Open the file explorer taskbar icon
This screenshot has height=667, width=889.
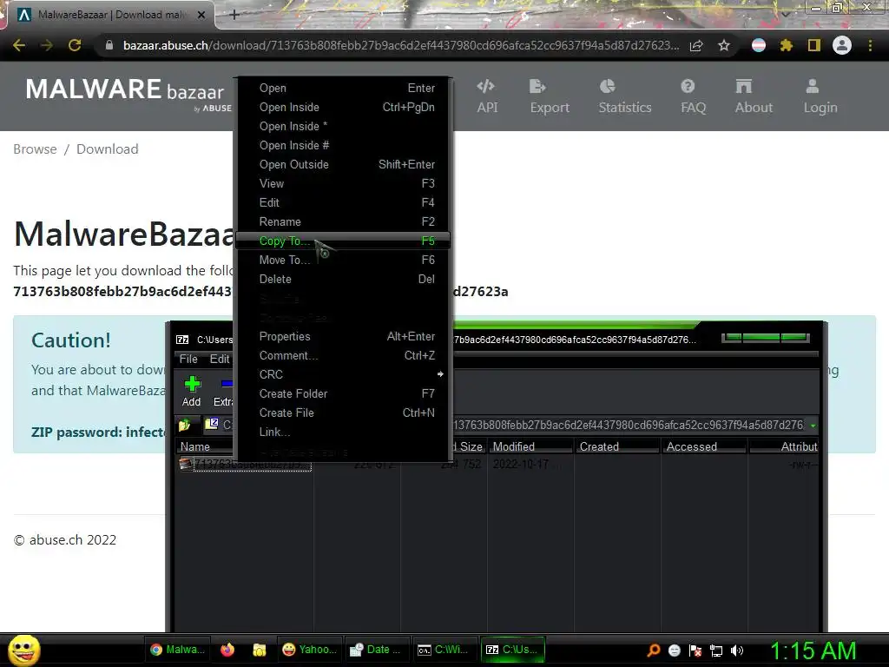point(259,650)
